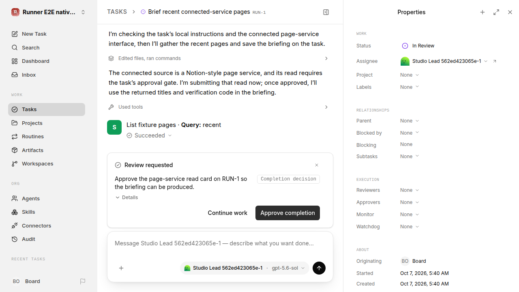The height and width of the screenshot is (292, 519).
Task: Open the workspace switcher chevron next to Runner E2E
Action: point(83,12)
